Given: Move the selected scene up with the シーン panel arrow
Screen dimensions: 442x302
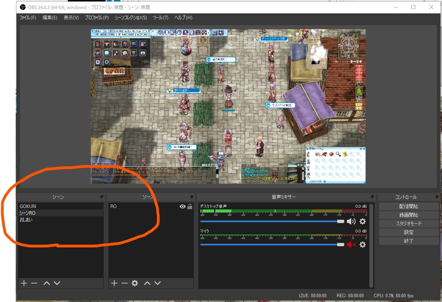Looking at the screenshot, I should tap(47, 283).
